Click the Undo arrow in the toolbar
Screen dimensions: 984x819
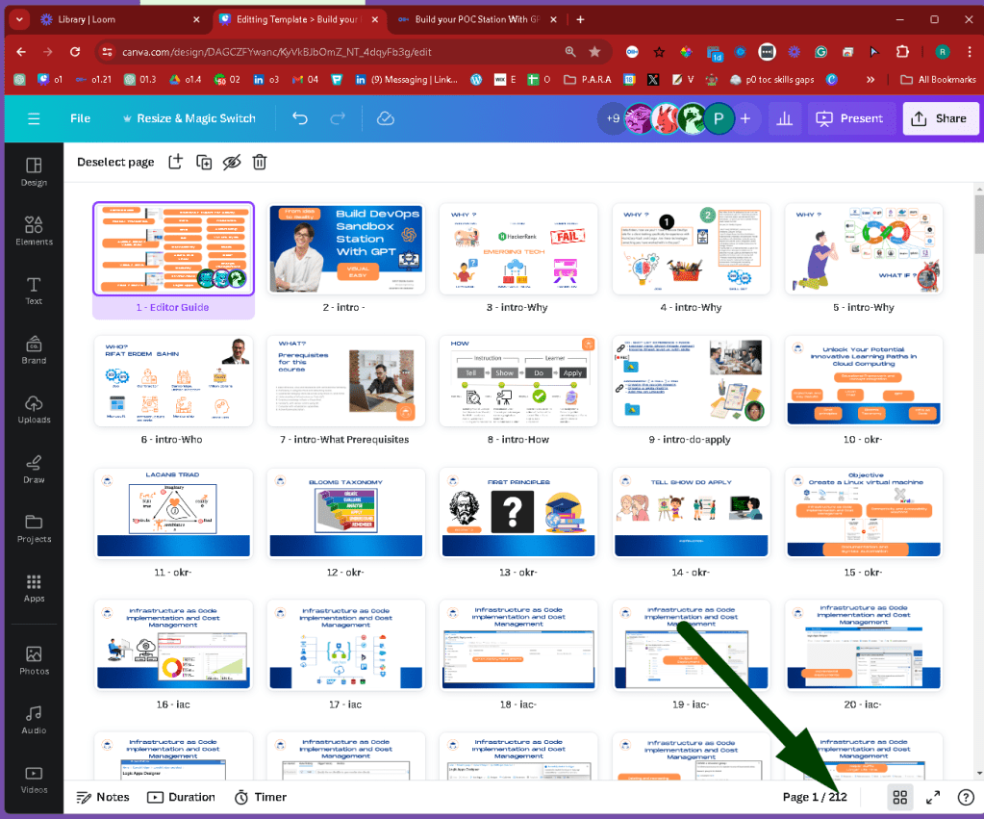point(300,118)
